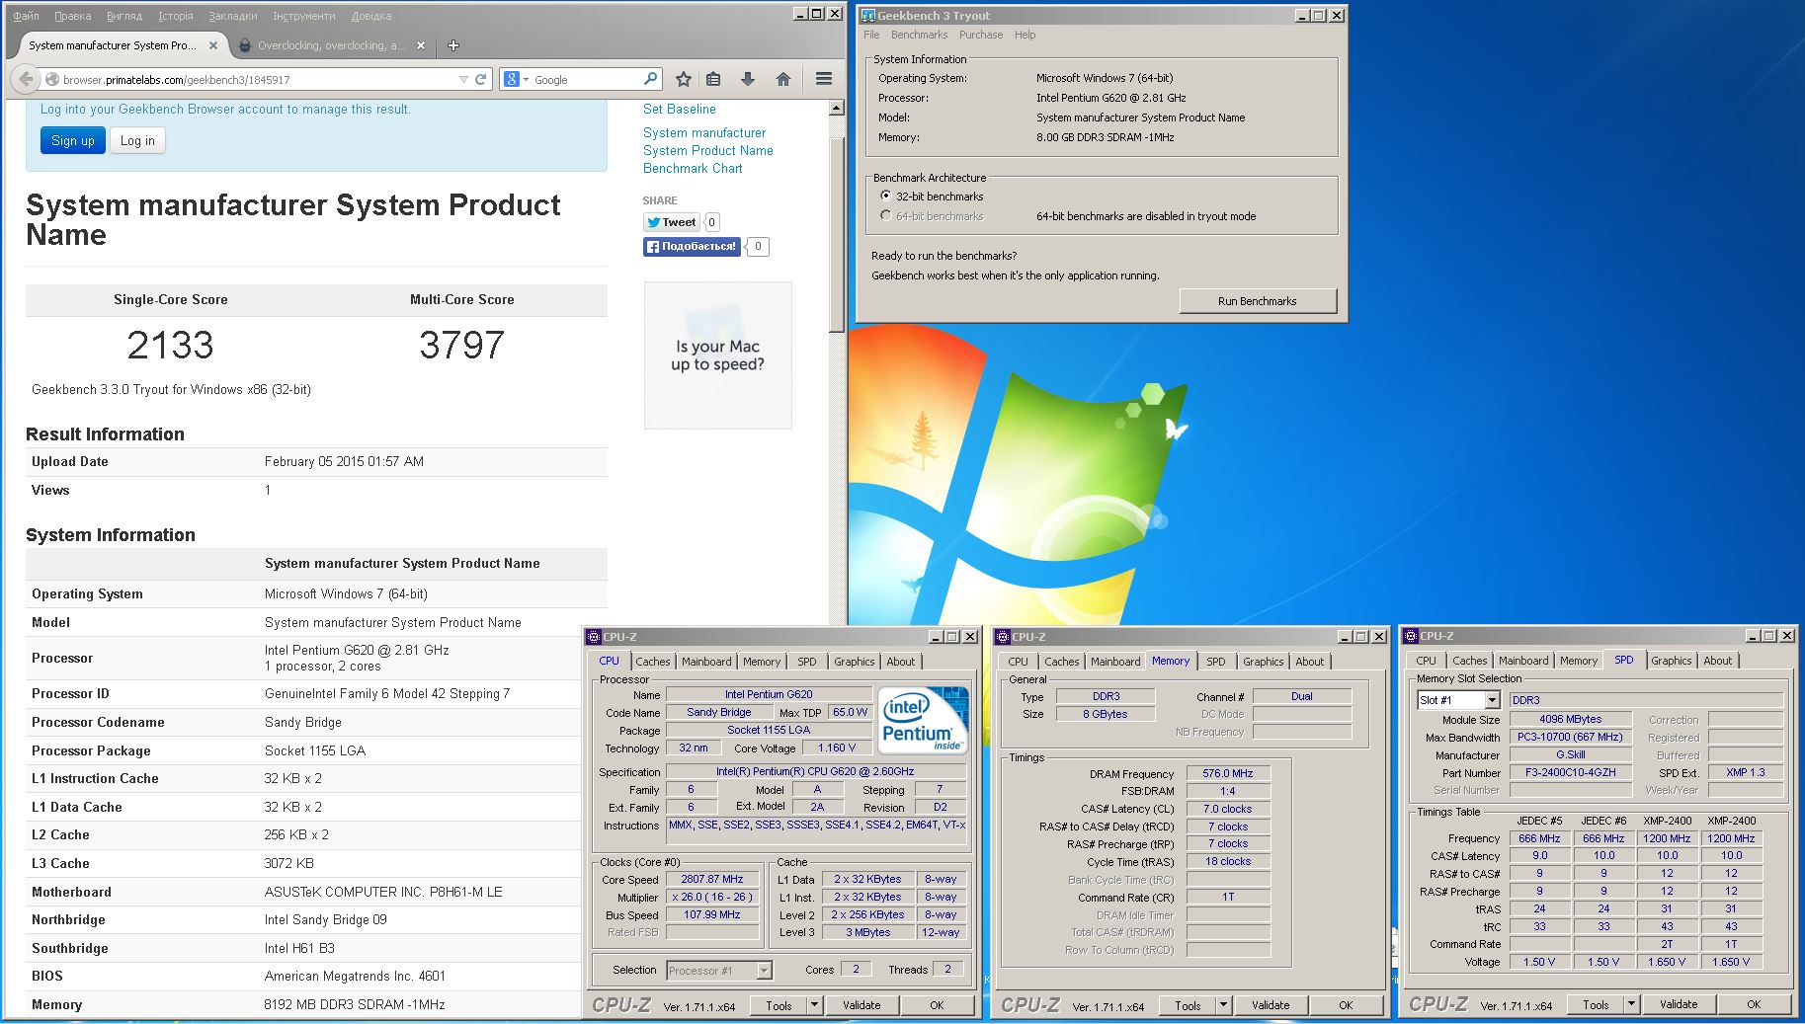Open Tools dropdown arrow in SPD CPU-Z window
This screenshot has height=1024, width=1805.
[1632, 1004]
